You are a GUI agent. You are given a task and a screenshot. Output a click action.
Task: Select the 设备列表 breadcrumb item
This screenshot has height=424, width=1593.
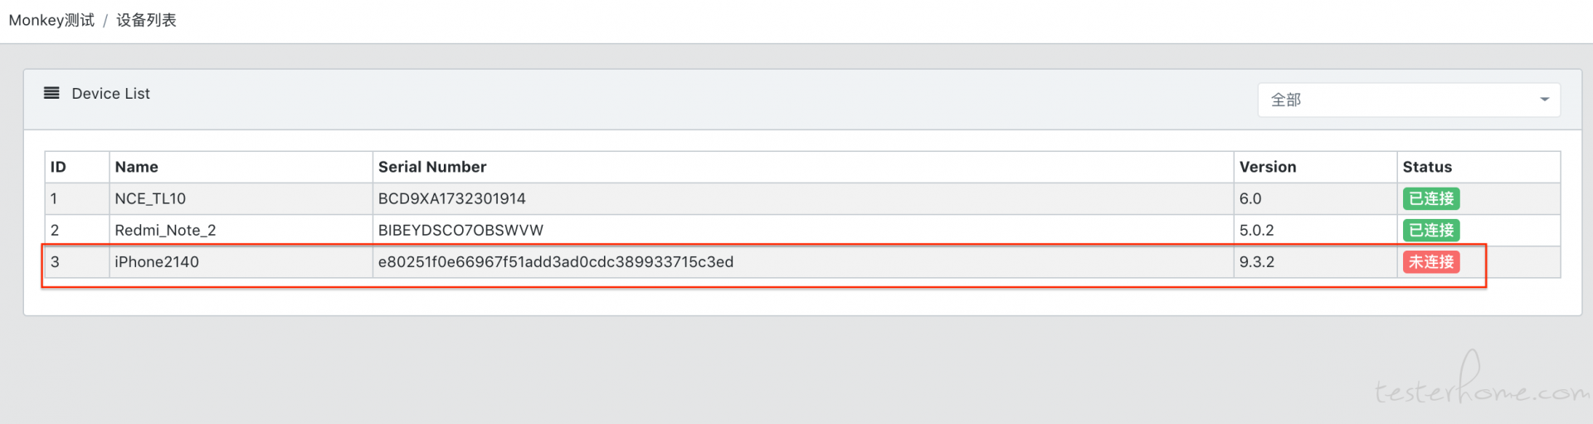point(146,20)
